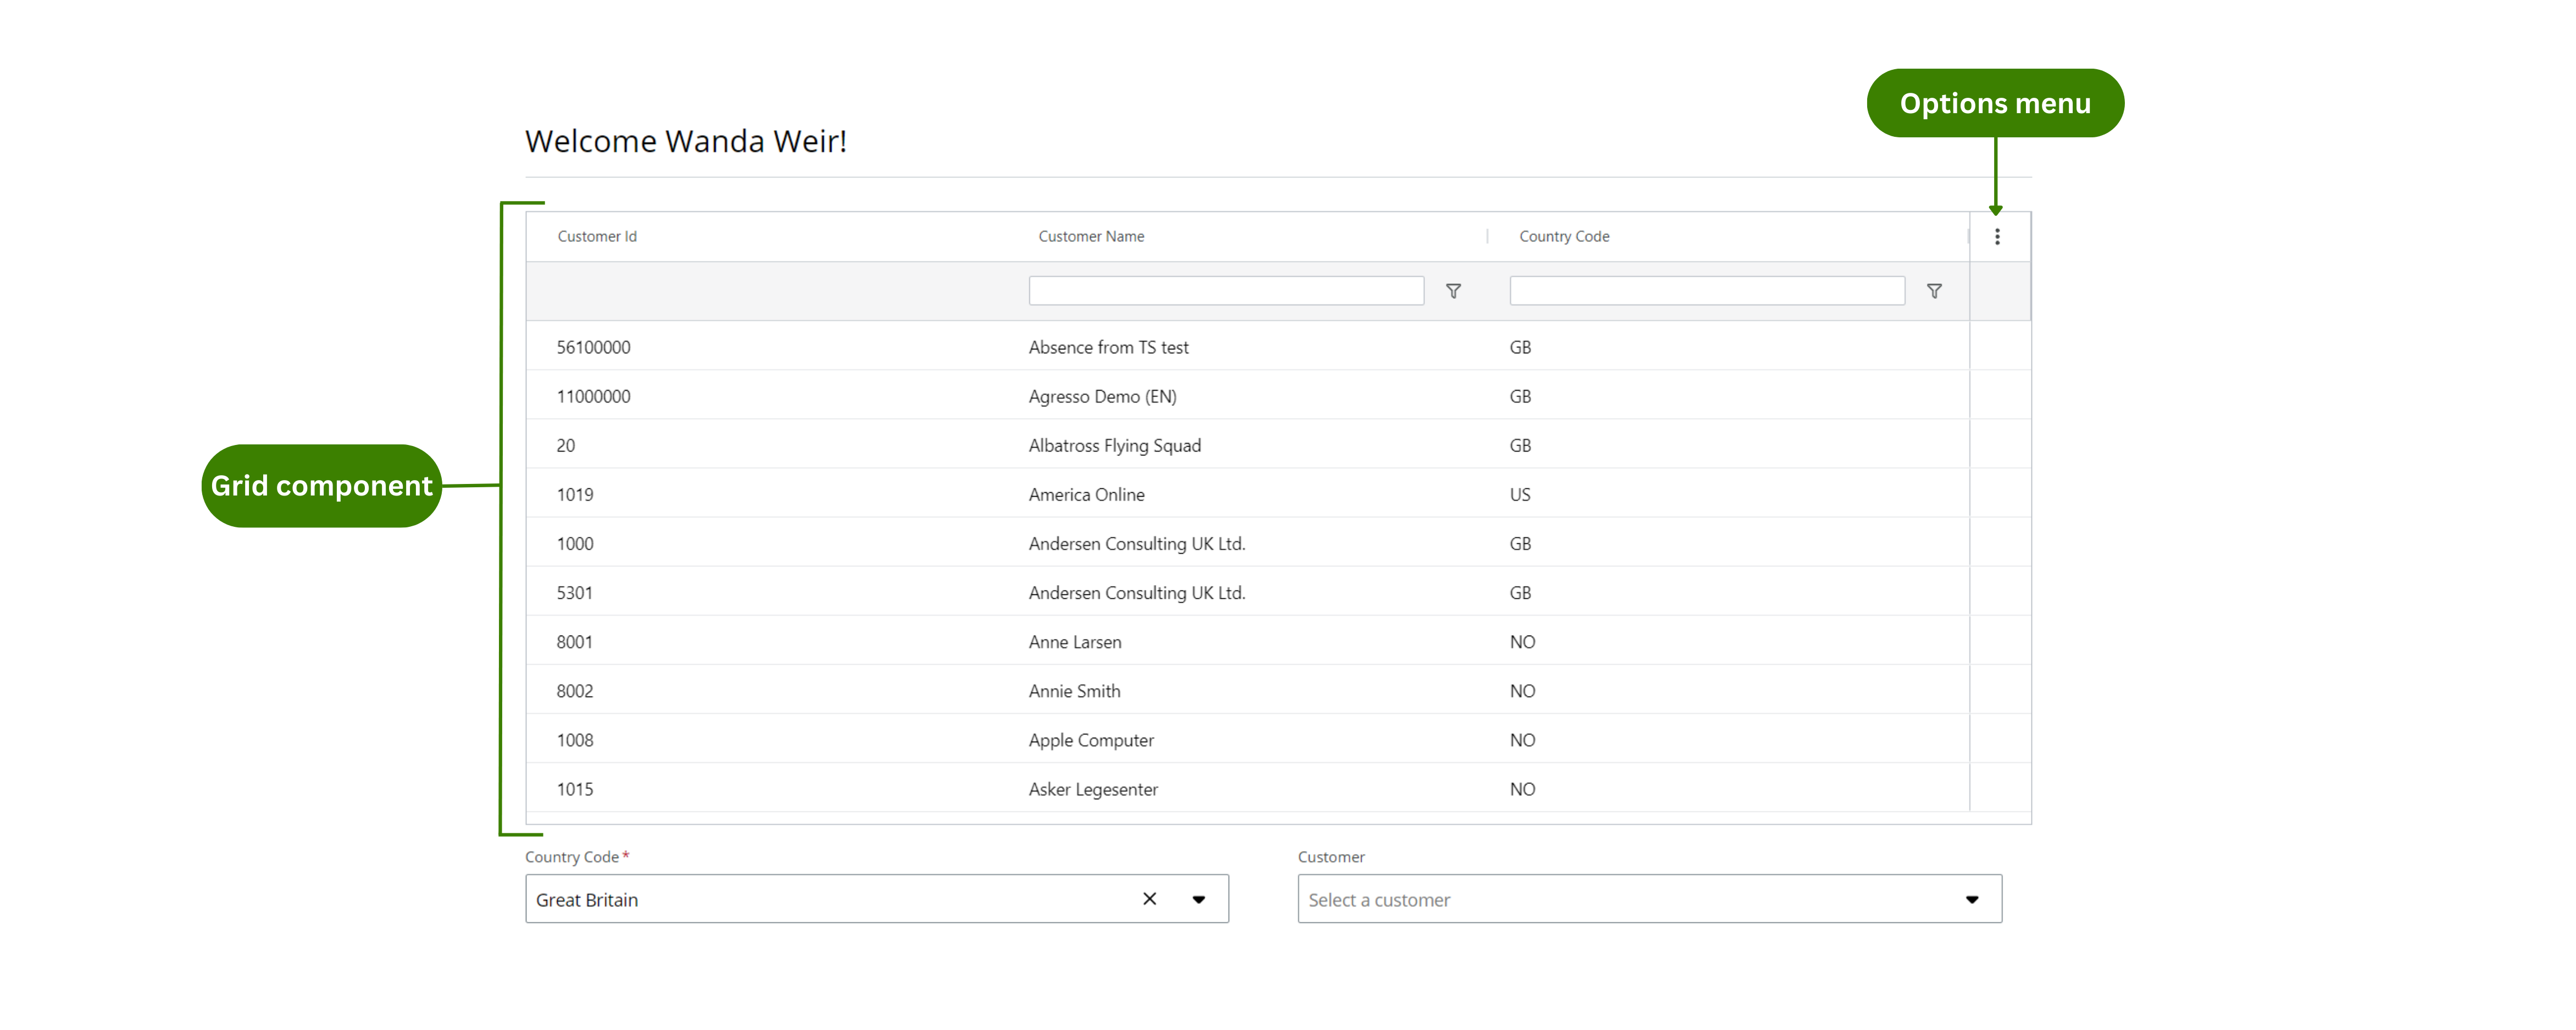Screen dimensions: 2576x1030
Task: Open the grid options menu (three dots)
Action: pos(1996,237)
